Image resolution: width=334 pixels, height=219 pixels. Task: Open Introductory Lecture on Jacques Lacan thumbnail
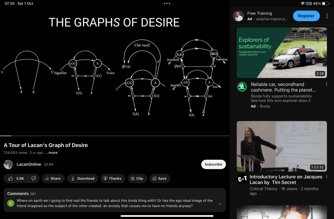coord(281,146)
